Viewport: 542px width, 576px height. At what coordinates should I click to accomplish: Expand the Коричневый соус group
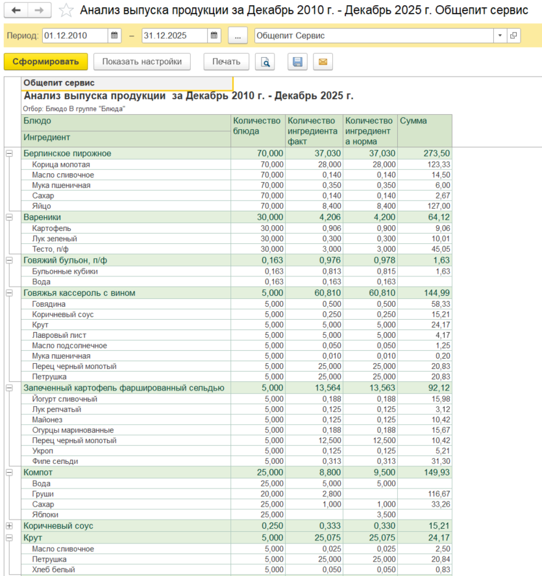9,525
